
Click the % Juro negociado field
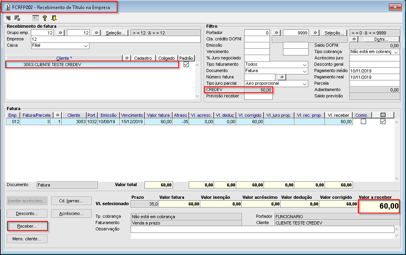(x=256, y=58)
